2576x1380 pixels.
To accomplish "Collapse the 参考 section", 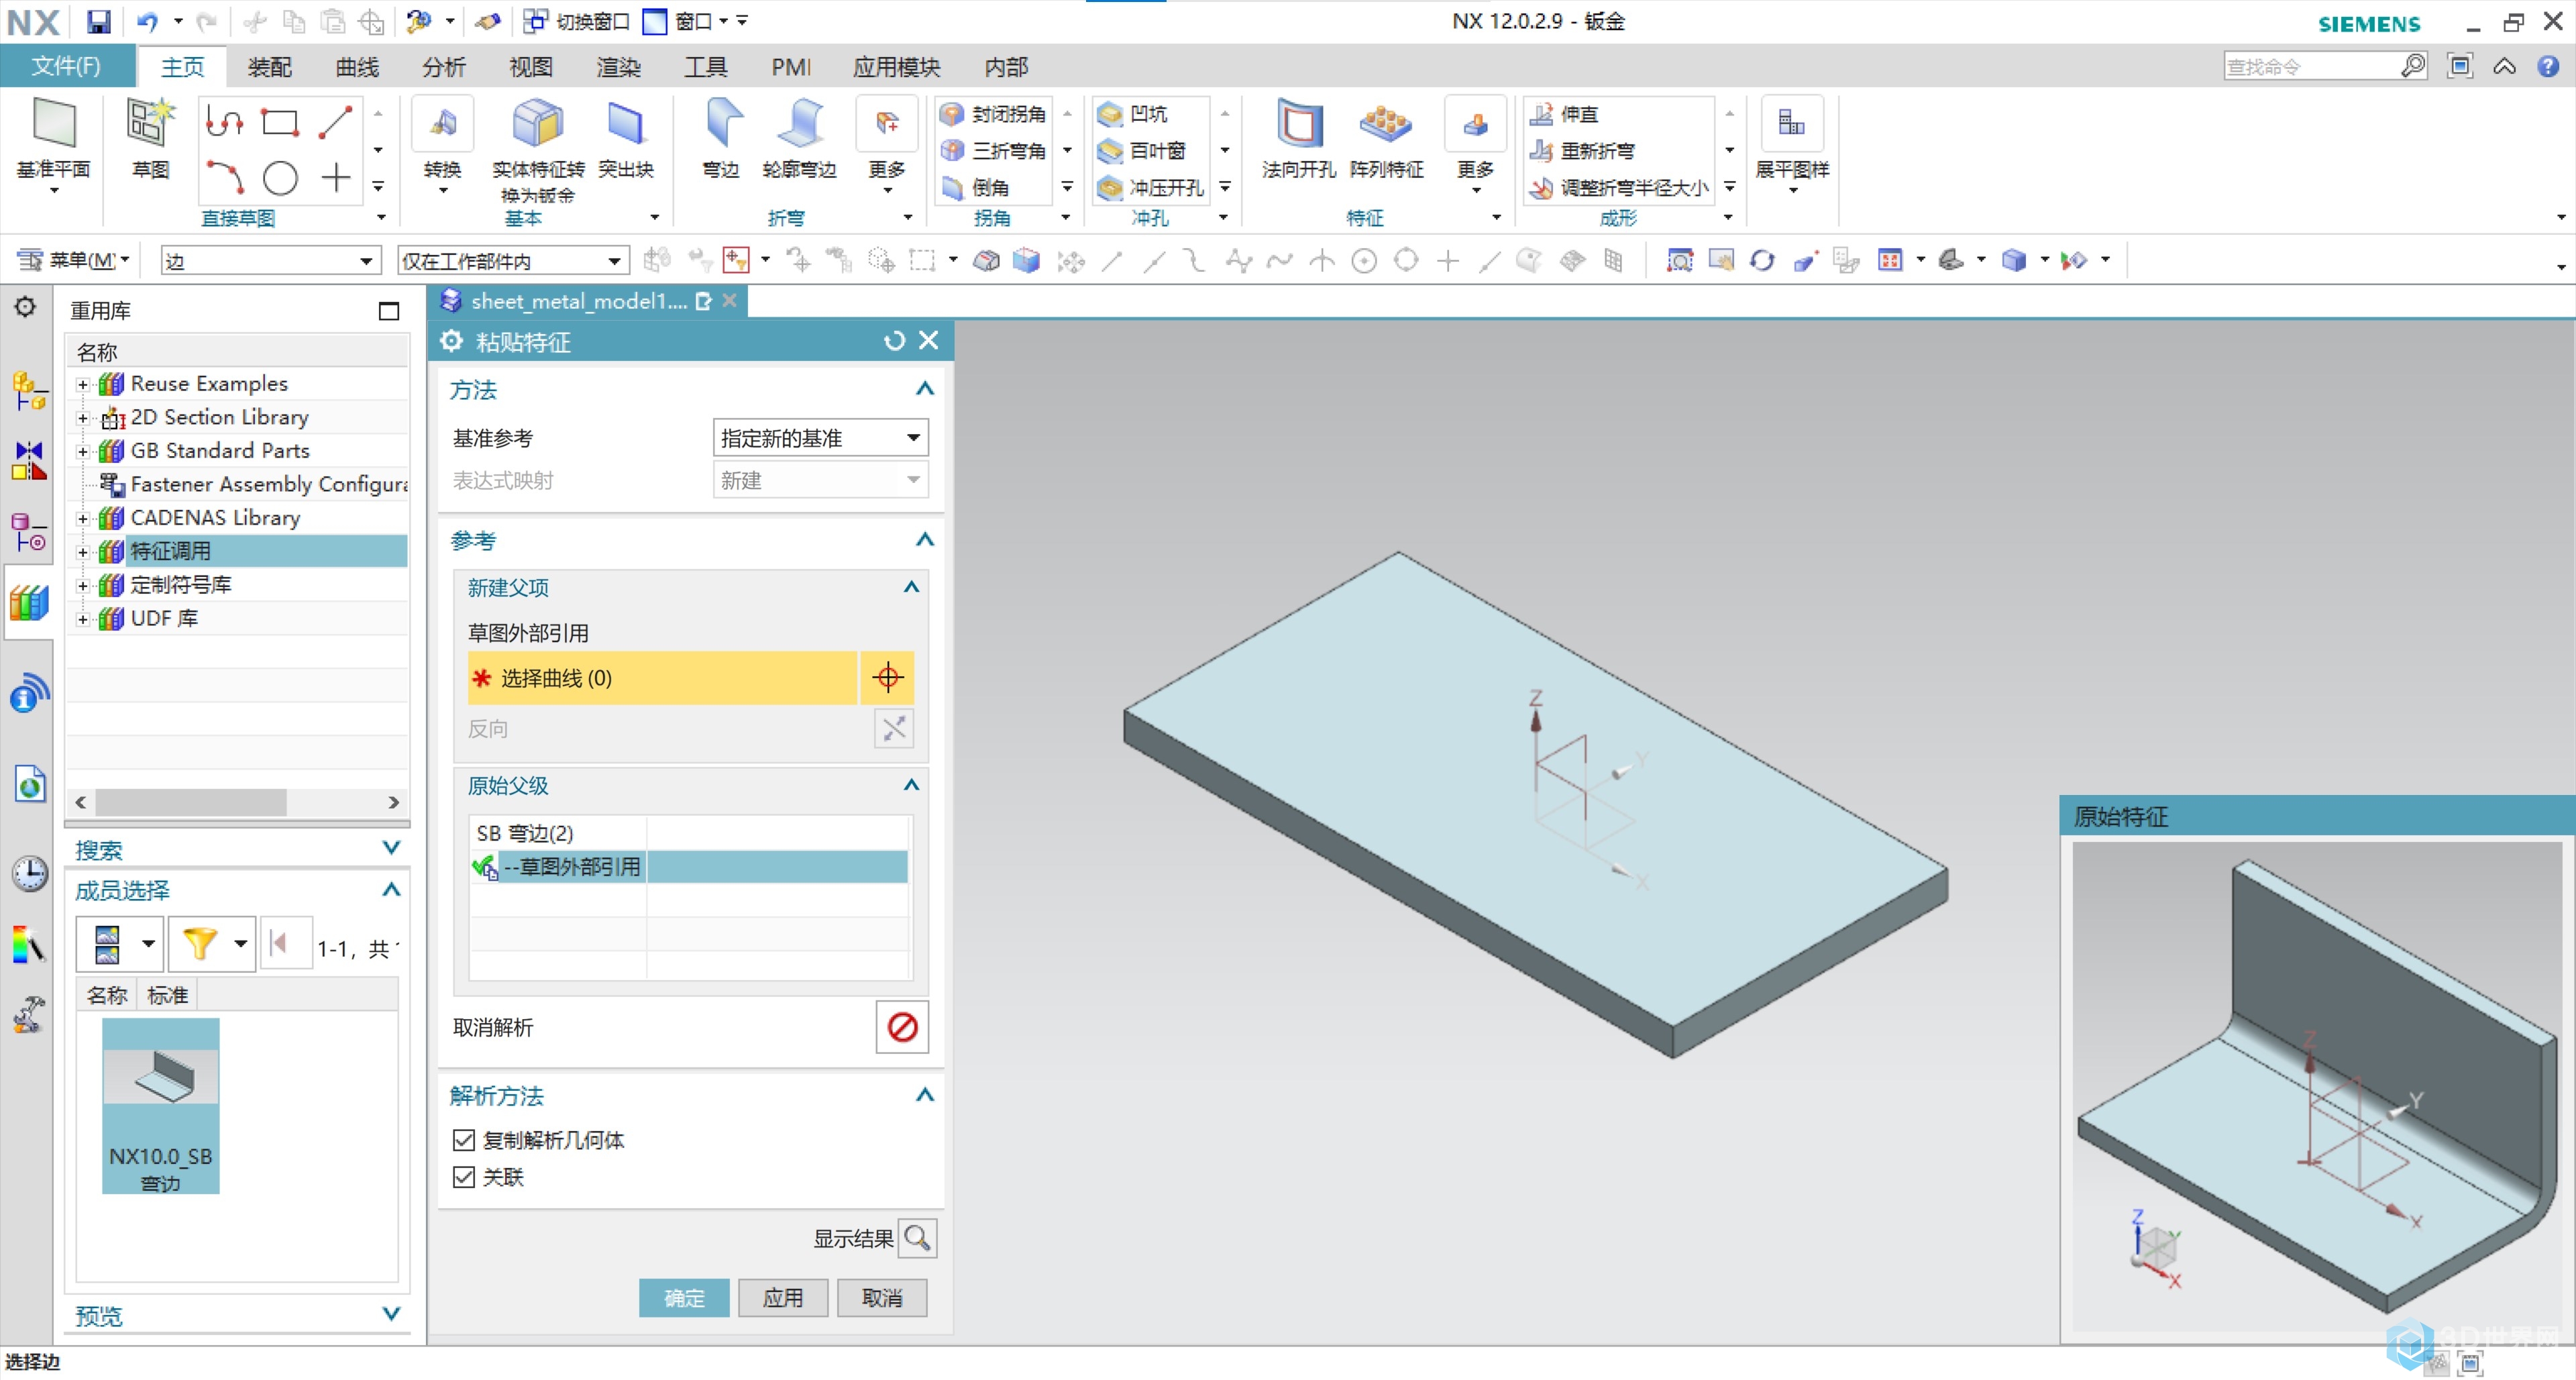I will tap(925, 540).
